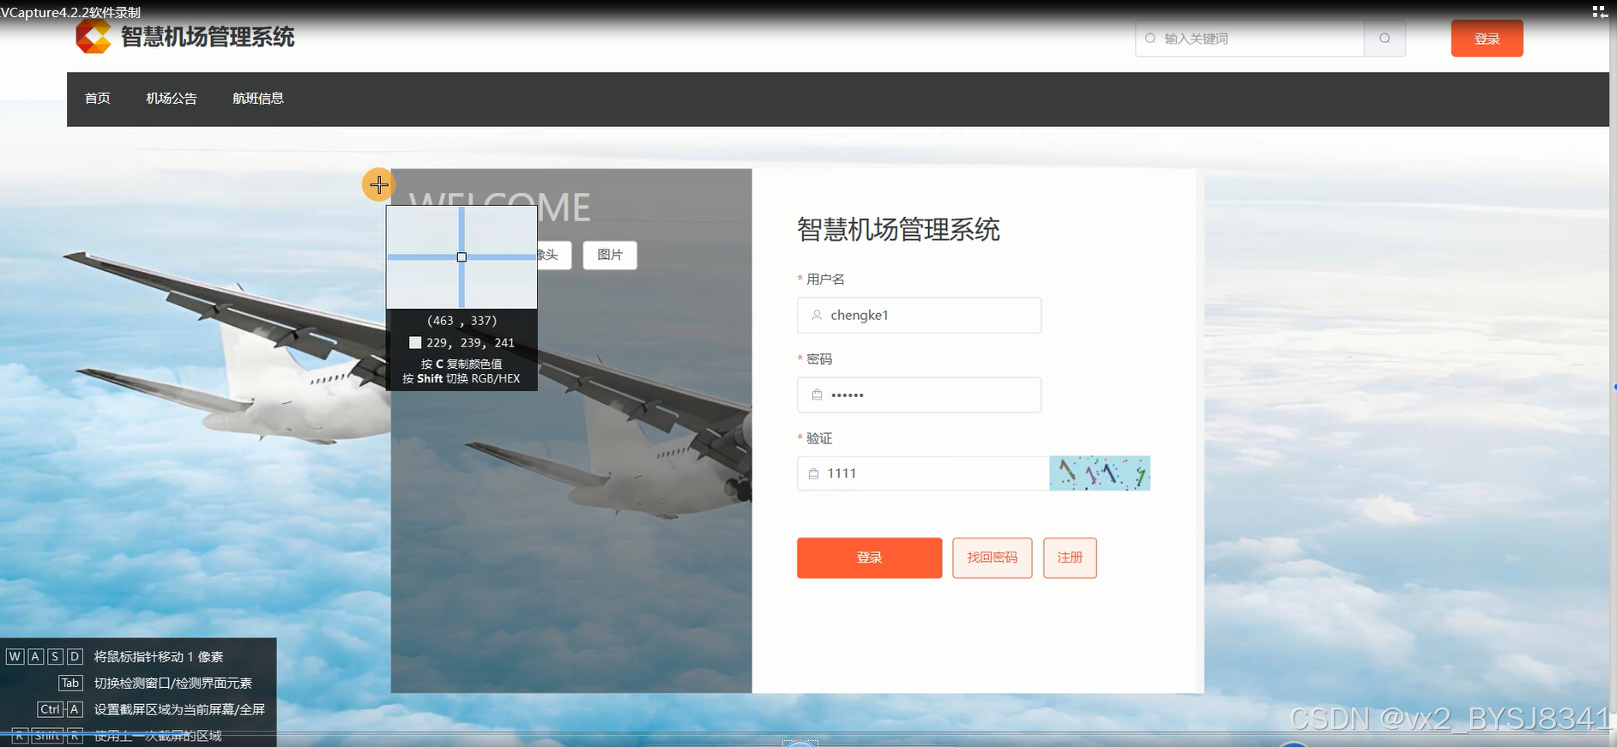Click the 设置截屏区域为当前屏幕/全屏 hint
The height and width of the screenshot is (747, 1617).
pyautogui.click(x=179, y=710)
